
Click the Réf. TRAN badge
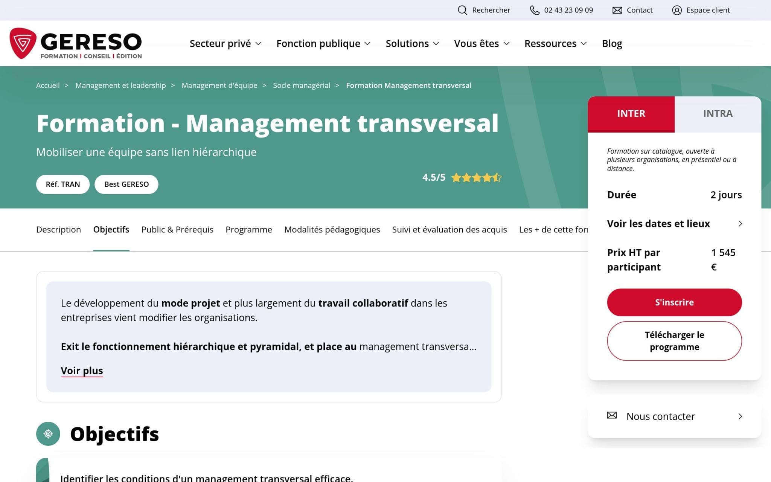point(63,184)
